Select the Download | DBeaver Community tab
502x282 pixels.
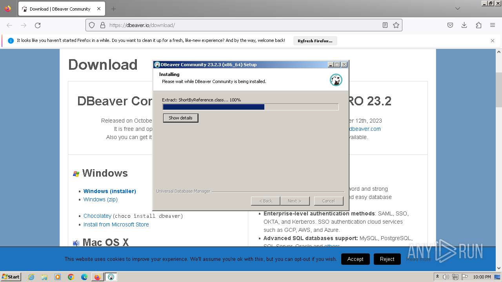[61, 9]
